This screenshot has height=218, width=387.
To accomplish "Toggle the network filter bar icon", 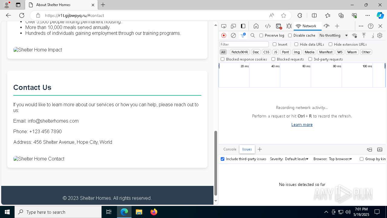I will (243, 35).
